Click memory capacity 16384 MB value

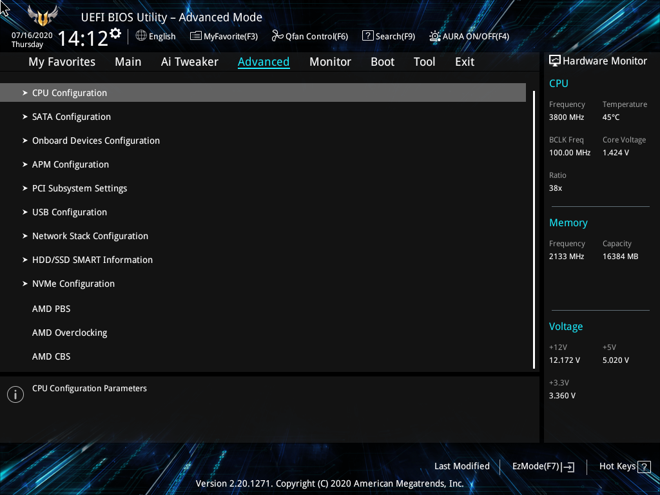pyautogui.click(x=620, y=257)
